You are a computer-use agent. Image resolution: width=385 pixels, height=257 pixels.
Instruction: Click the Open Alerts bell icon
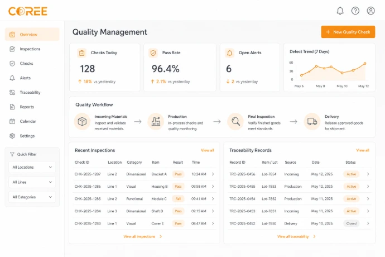[229, 53]
